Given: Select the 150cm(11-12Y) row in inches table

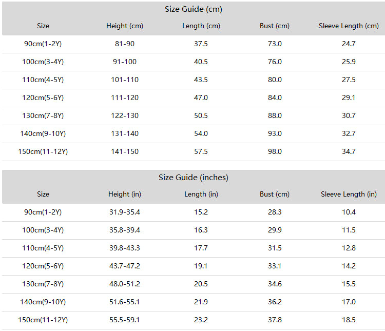Looking at the screenshot, I should coord(193,320).
